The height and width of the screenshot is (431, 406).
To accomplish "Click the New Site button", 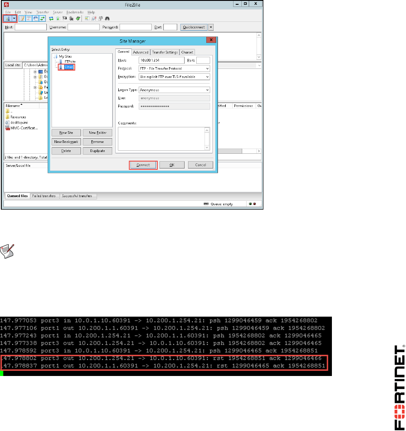I will tap(66, 133).
